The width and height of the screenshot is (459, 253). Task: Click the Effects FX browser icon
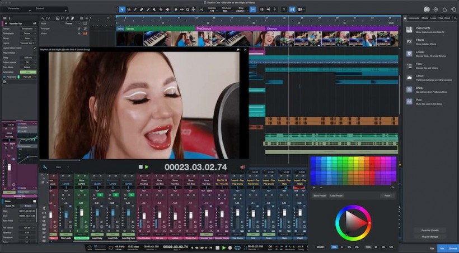tap(409, 41)
